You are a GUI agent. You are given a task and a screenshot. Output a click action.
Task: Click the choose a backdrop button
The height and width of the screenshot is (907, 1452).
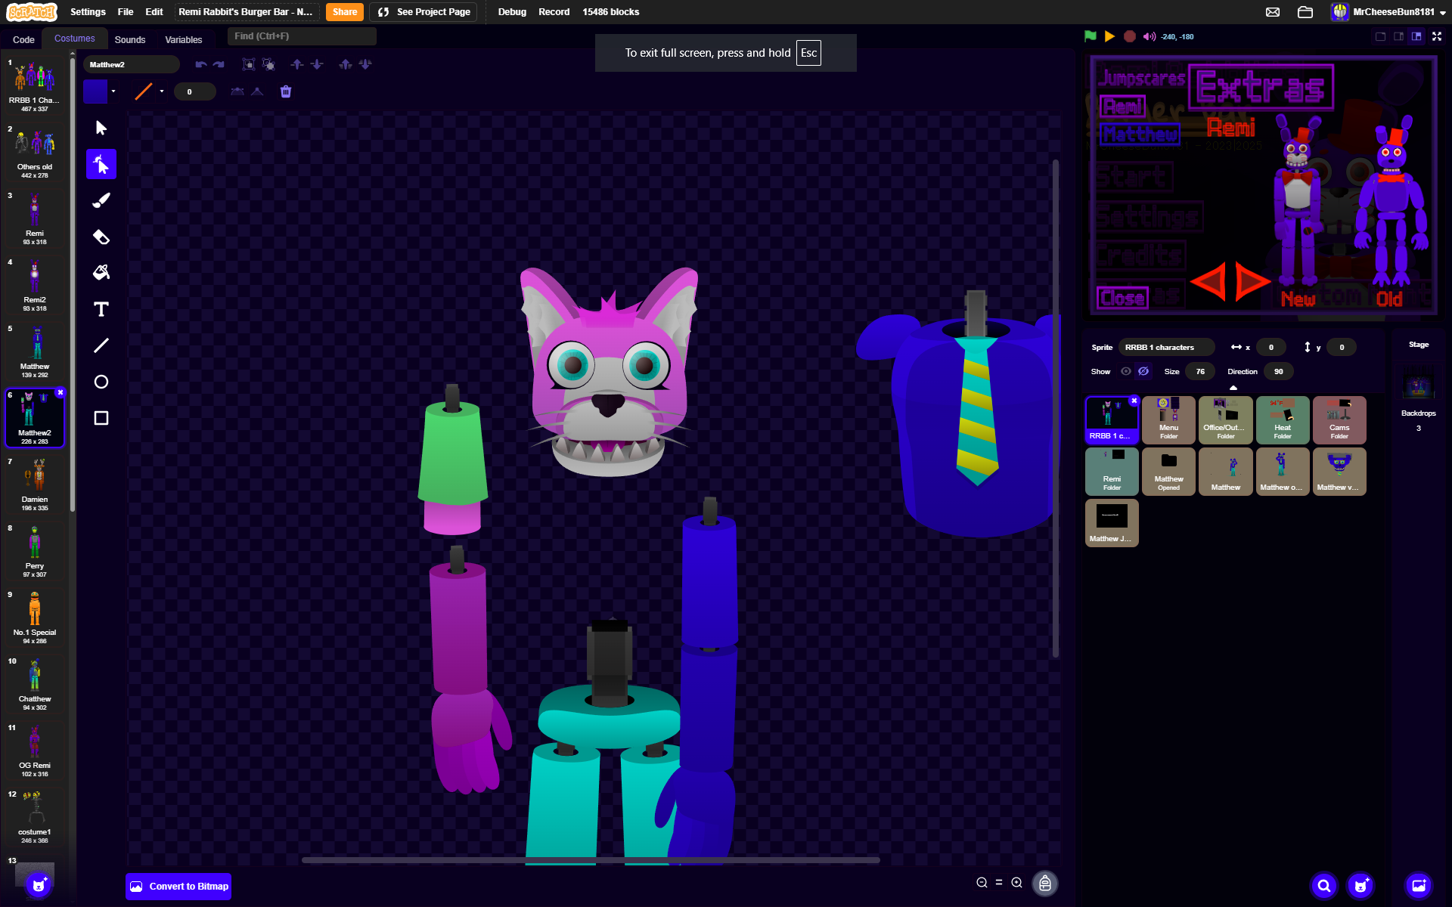[1419, 885]
